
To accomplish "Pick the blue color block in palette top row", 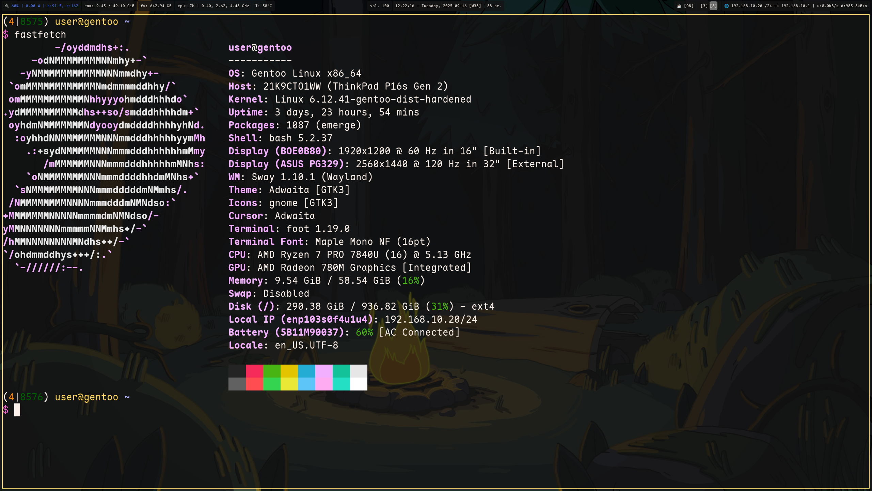I will (306, 371).
